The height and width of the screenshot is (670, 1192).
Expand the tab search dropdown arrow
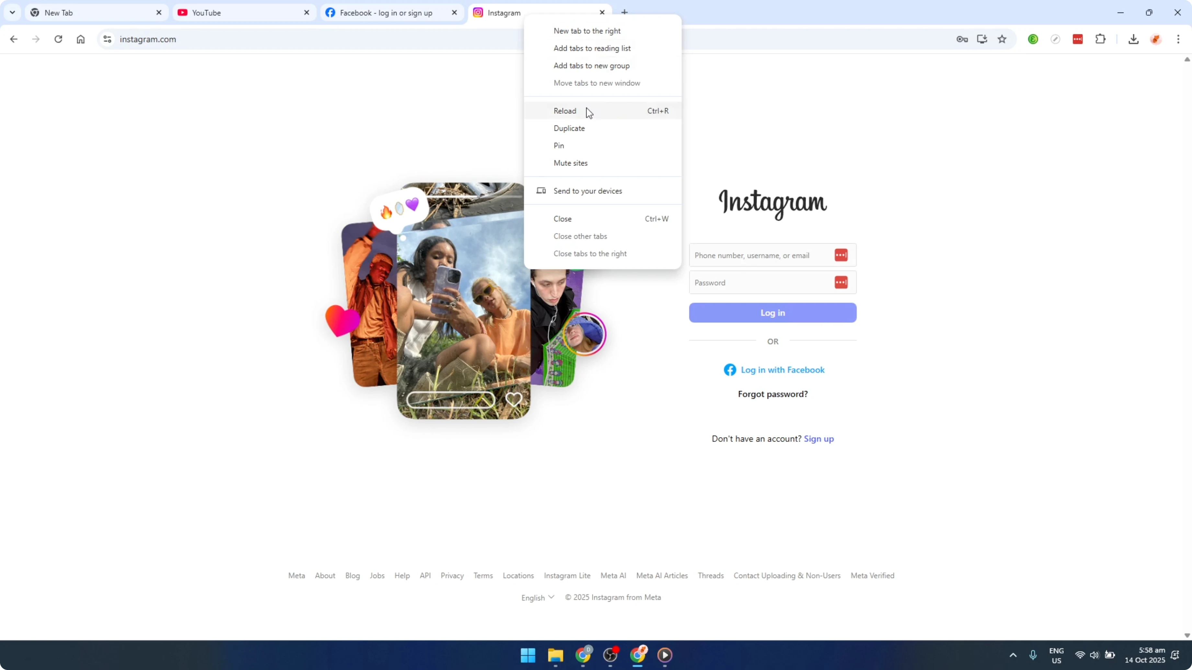click(13, 13)
